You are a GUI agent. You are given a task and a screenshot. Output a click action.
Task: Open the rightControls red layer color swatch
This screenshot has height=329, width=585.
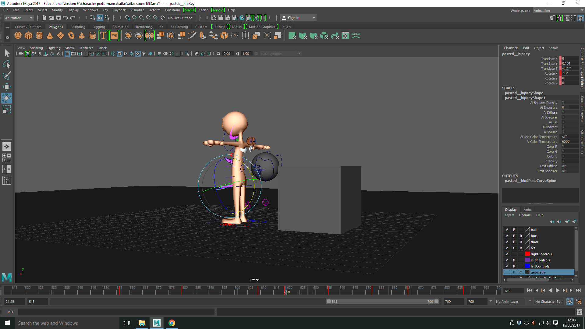527,254
